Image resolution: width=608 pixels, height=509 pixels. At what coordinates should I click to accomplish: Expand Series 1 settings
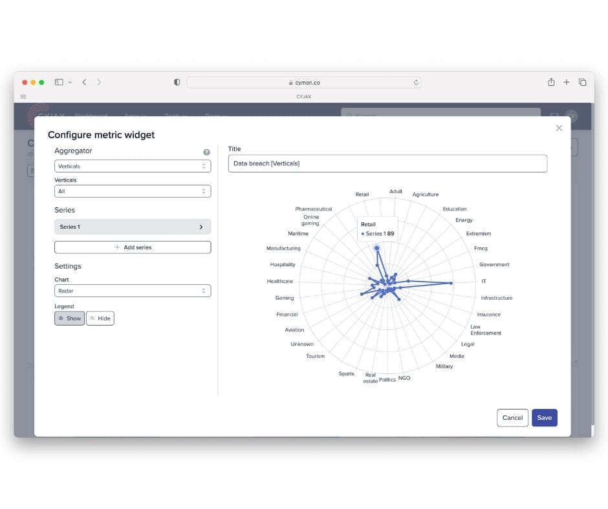pos(133,227)
